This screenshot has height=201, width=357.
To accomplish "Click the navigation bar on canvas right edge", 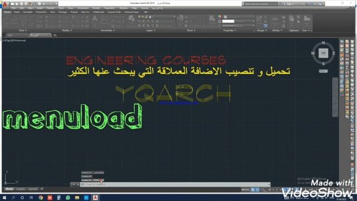I will click(x=335, y=97).
